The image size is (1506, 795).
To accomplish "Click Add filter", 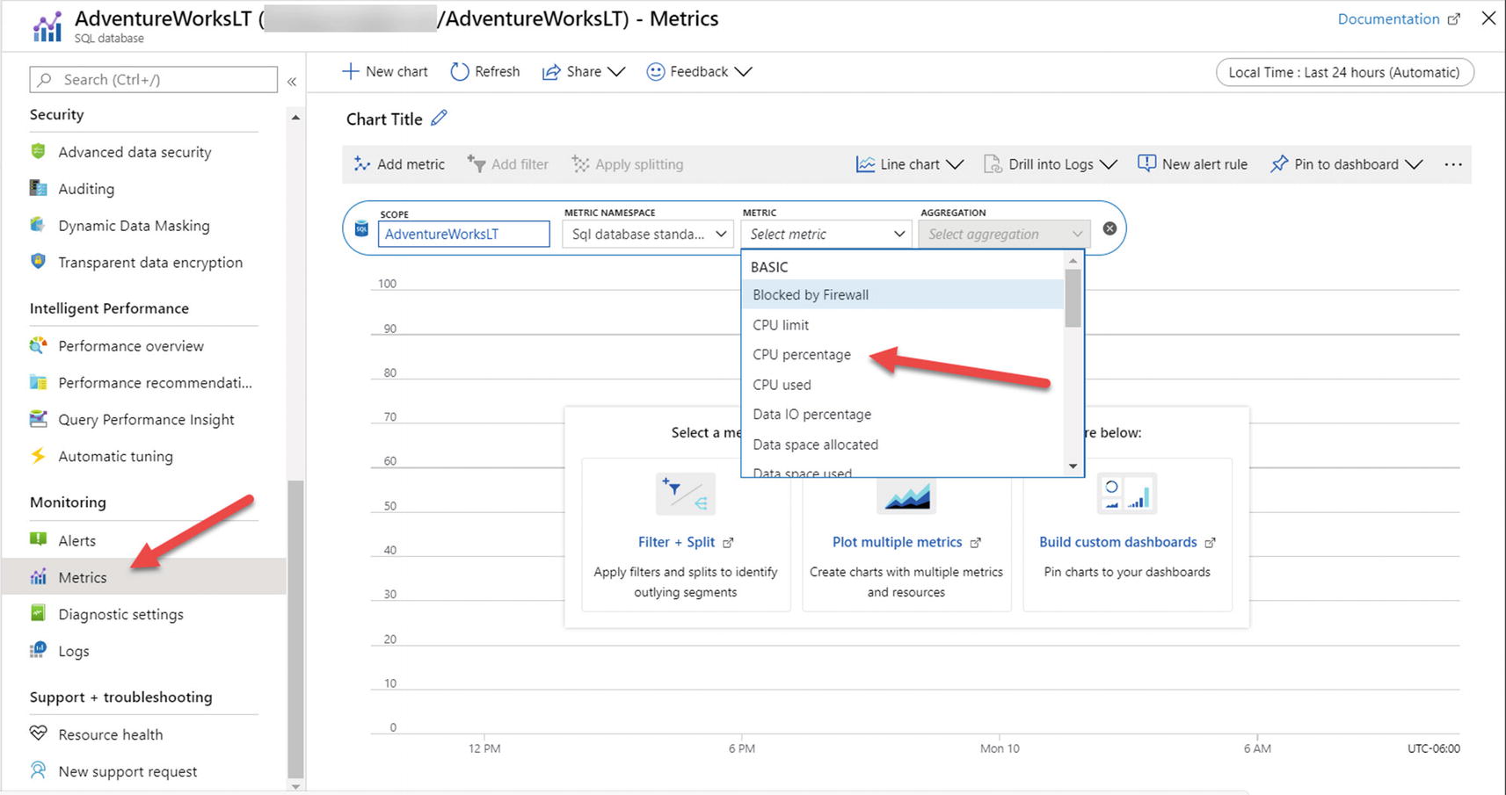I will (508, 164).
